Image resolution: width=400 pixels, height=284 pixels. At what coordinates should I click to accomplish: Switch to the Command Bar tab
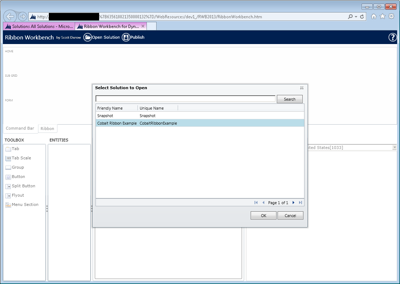tap(20, 128)
